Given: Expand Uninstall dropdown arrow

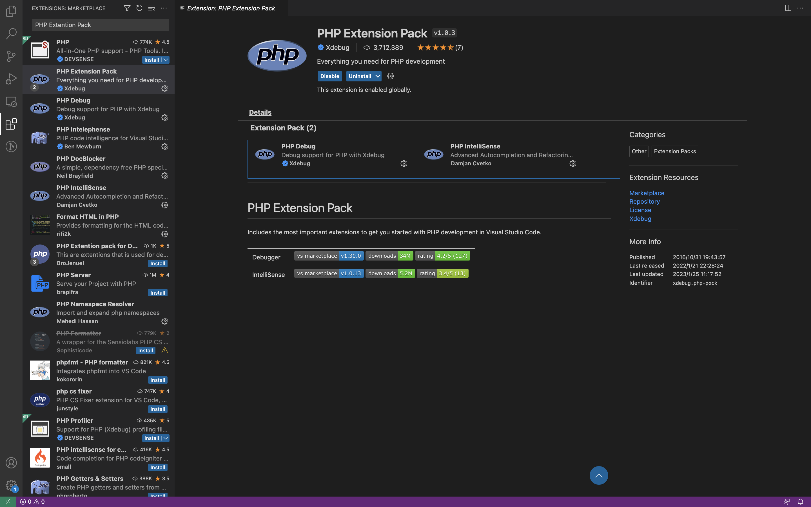Looking at the screenshot, I should pos(378,76).
